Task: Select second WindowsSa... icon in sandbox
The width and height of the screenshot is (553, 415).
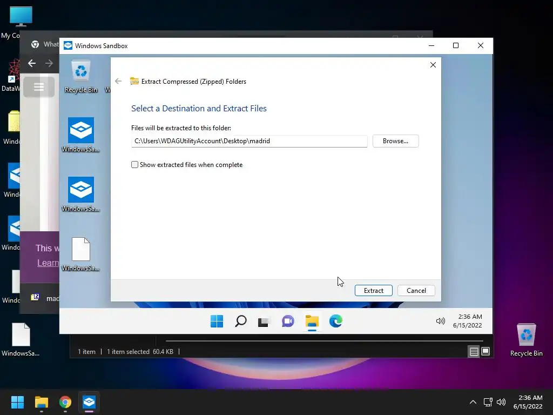Action: 81,194
